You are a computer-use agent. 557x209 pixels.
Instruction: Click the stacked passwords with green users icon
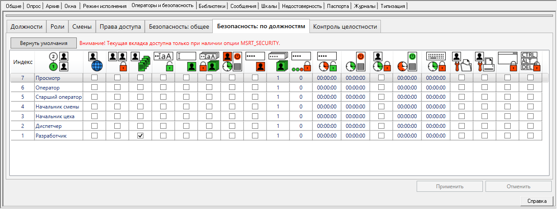click(278, 62)
